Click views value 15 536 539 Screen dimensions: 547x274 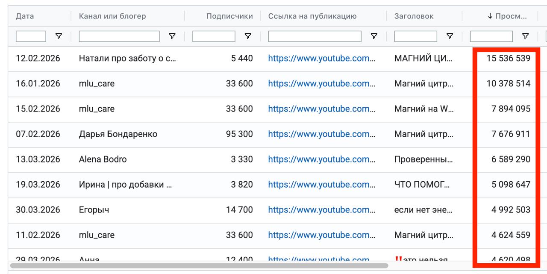(x=508, y=59)
